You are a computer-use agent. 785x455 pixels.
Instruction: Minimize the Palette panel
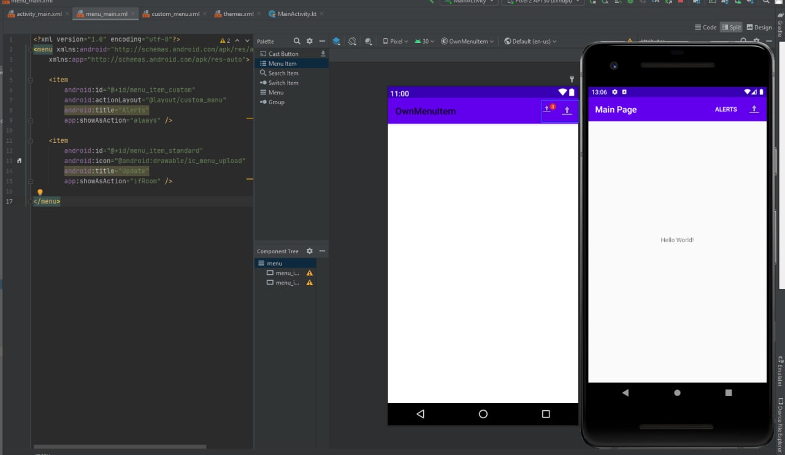tap(322, 41)
